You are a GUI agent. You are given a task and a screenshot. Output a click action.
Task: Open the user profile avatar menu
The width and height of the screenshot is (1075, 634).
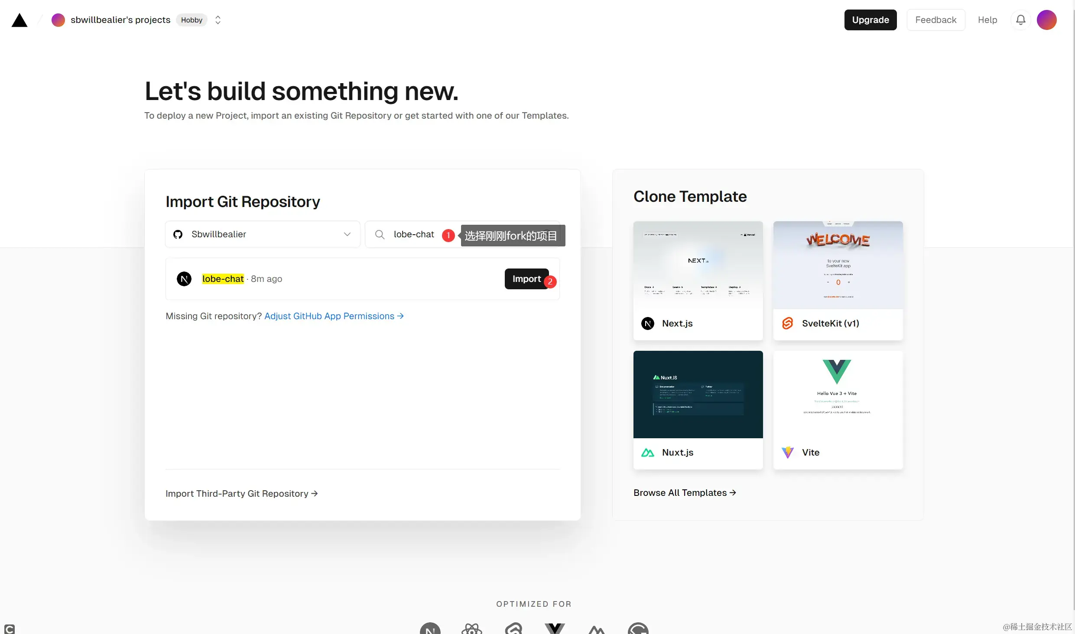pyautogui.click(x=1047, y=20)
